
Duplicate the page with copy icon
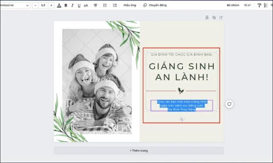click(214, 18)
